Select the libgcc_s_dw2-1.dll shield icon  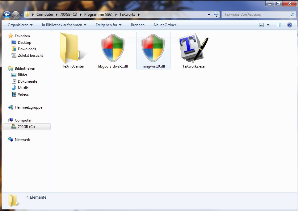[x=113, y=48]
